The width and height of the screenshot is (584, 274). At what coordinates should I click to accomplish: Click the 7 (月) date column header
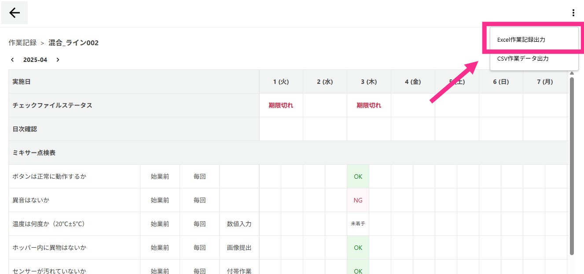pos(545,82)
